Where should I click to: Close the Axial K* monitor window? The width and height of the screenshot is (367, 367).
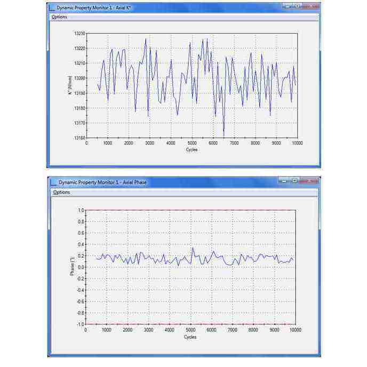tap(311, 6)
